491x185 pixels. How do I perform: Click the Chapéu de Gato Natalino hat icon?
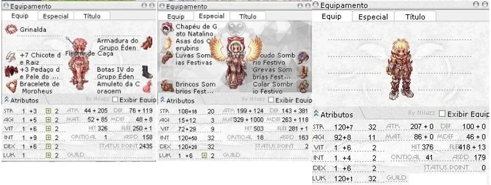tap(167, 29)
